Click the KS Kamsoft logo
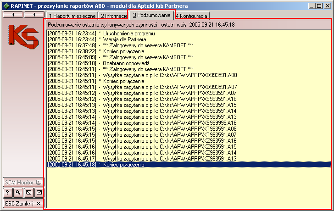This screenshot has width=334, height=211. click(x=23, y=37)
